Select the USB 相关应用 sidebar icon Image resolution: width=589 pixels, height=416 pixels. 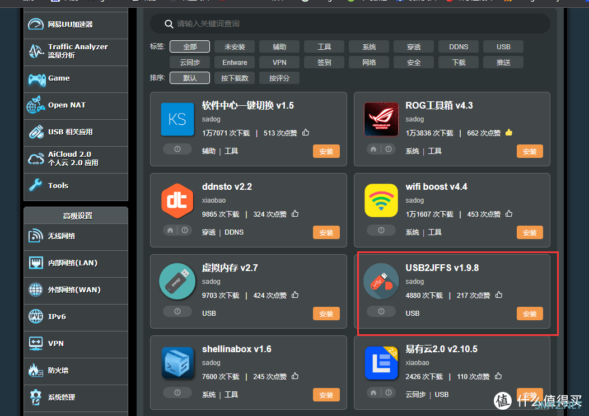pos(36,132)
